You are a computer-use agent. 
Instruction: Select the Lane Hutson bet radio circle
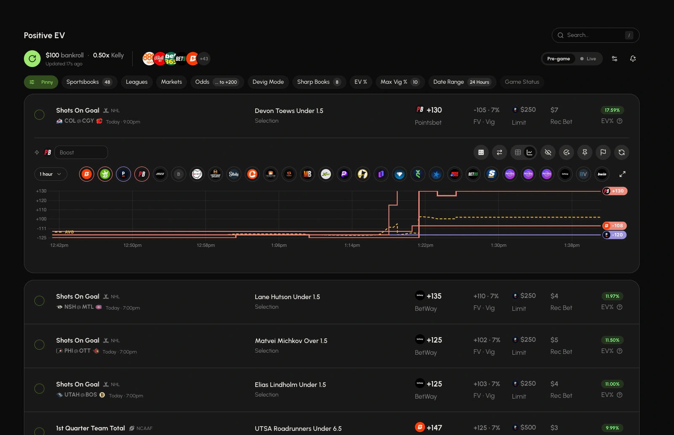(39, 301)
